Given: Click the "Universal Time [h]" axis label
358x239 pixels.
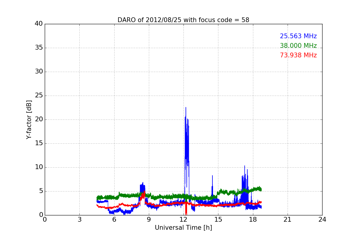Looking at the screenshot, I should point(183,228).
